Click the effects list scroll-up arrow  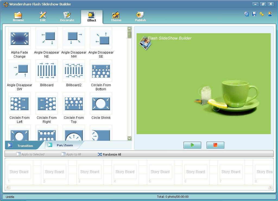(129, 29)
